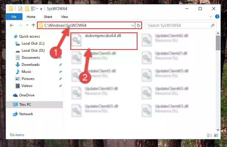227x147 pixels.
Task: Switch to Details view in status bar
Action: [210, 135]
